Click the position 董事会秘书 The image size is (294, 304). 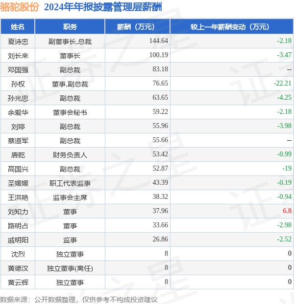(70, 112)
